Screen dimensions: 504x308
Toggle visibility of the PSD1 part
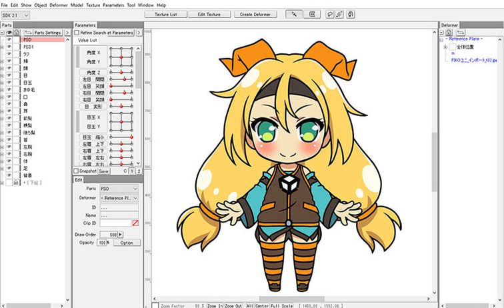(x=10, y=47)
